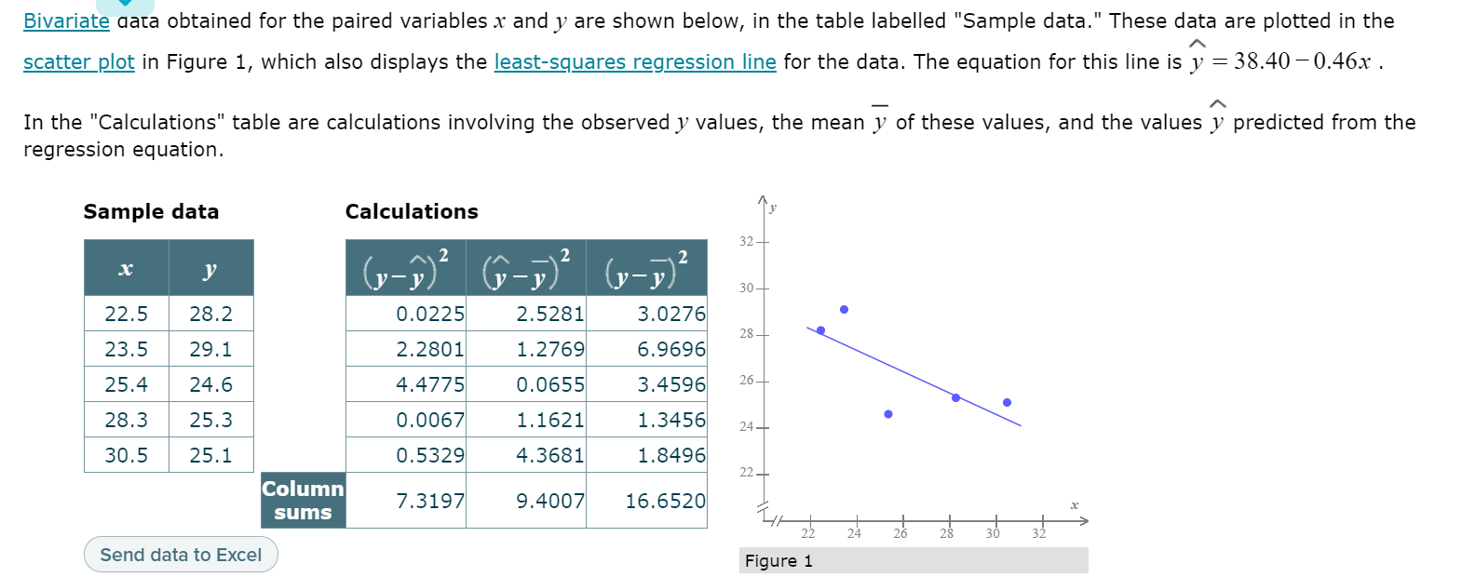This screenshot has width=1462, height=577.
Task: Select the value 30.5 in the x column
Action: 126,455
